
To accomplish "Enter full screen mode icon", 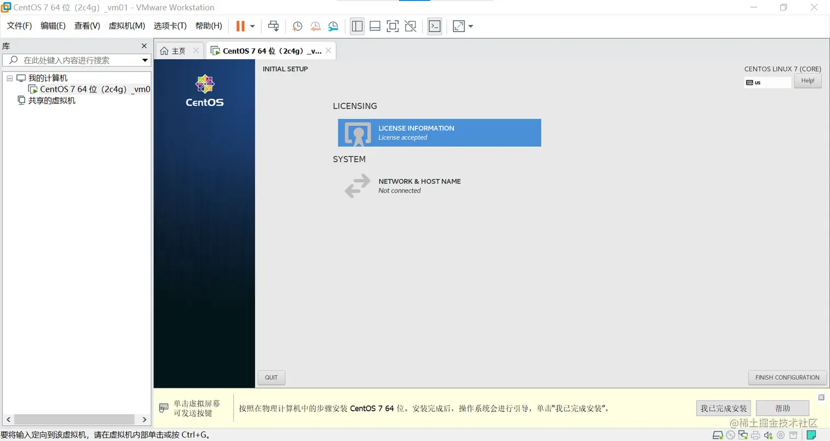I will coord(392,26).
